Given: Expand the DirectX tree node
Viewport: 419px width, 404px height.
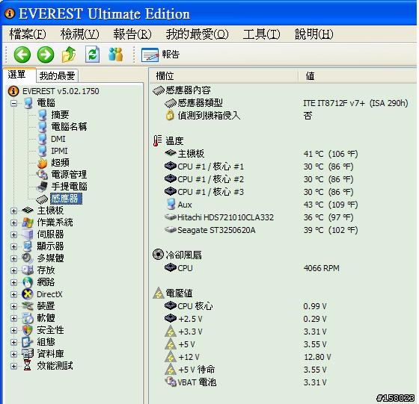Looking at the screenshot, I should [14, 294].
